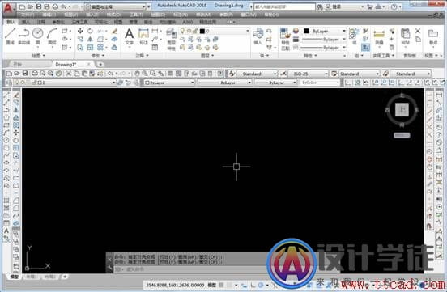Viewport: 447px width, 292px height.
Task: Click the Save icon in quick access bar
Action: point(39,6)
